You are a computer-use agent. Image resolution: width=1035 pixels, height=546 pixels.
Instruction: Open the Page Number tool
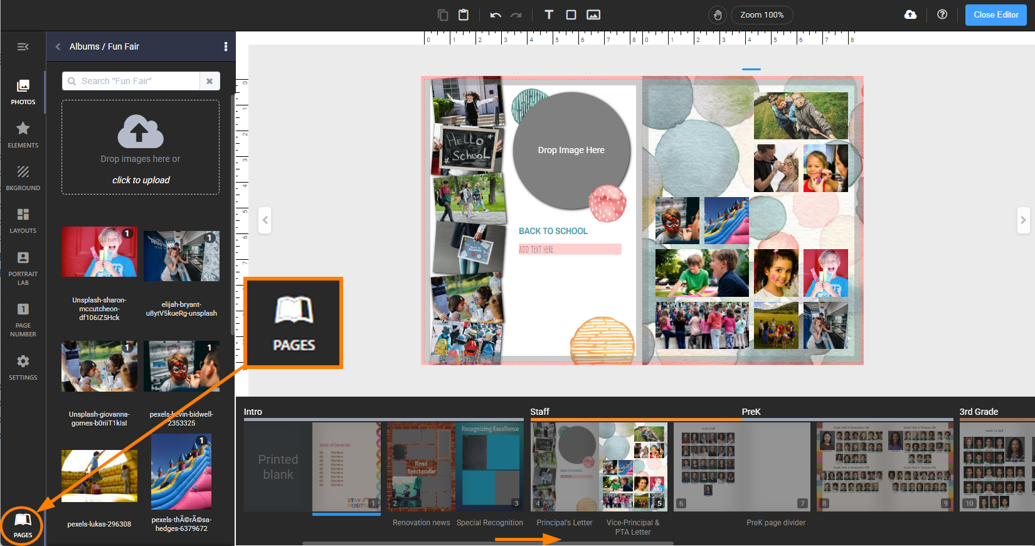[23, 319]
